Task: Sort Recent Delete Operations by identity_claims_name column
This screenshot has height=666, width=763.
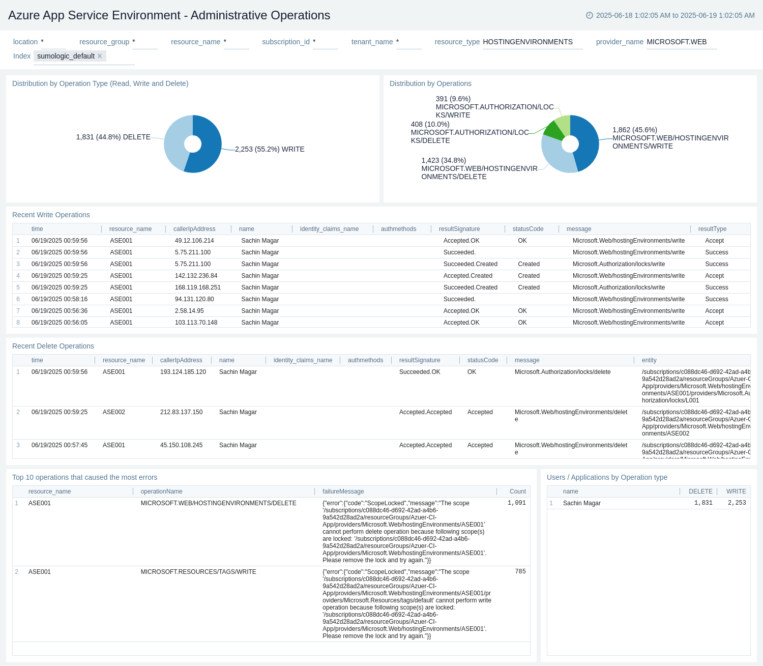Action: click(x=303, y=360)
